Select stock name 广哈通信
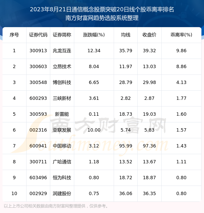This screenshot has height=213, width=204. point(62,162)
